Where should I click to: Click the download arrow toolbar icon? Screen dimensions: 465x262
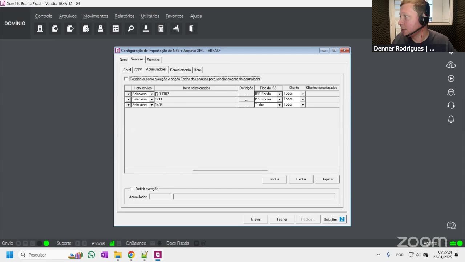(x=146, y=29)
